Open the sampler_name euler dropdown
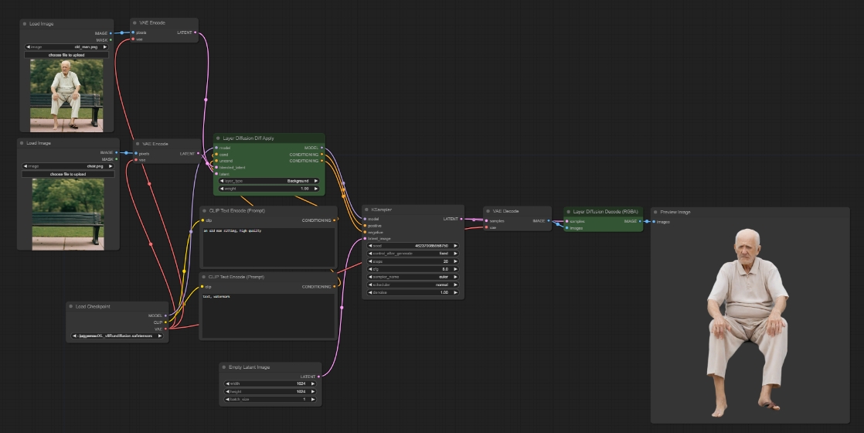The height and width of the screenshot is (433, 864). 412,277
